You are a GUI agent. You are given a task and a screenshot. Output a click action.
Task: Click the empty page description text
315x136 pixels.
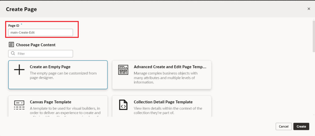tap(63, 76)
